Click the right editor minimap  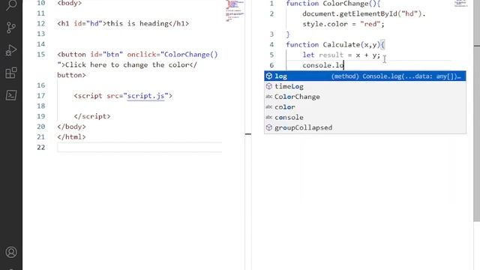(460, 4)
